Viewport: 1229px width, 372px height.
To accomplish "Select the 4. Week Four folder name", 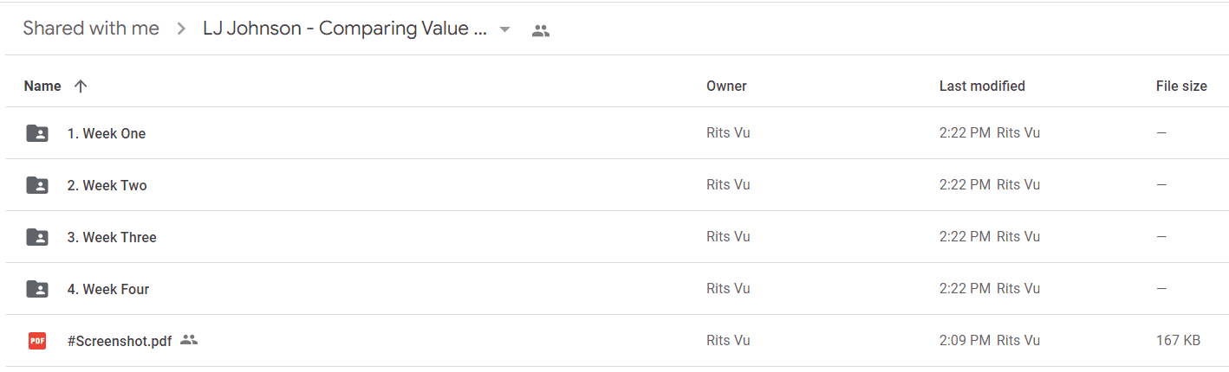I will point(108,289).
